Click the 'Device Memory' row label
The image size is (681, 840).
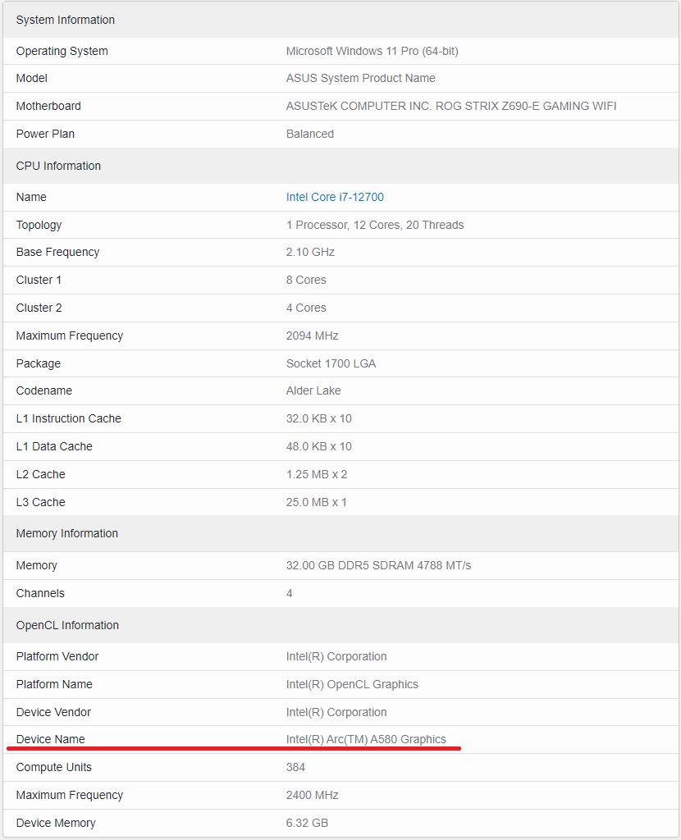(56, 823)
